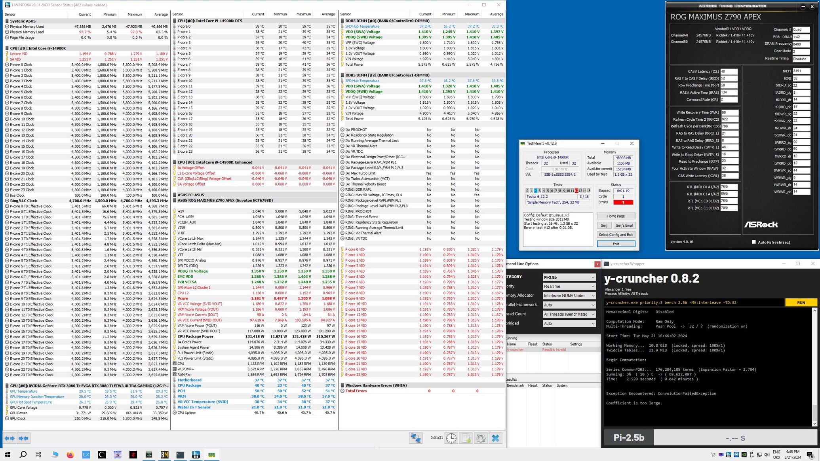Viewport: 820px width, 461px height.
Task: Open Parallel Framework Auto dropdown
Action: coord(569,305)
